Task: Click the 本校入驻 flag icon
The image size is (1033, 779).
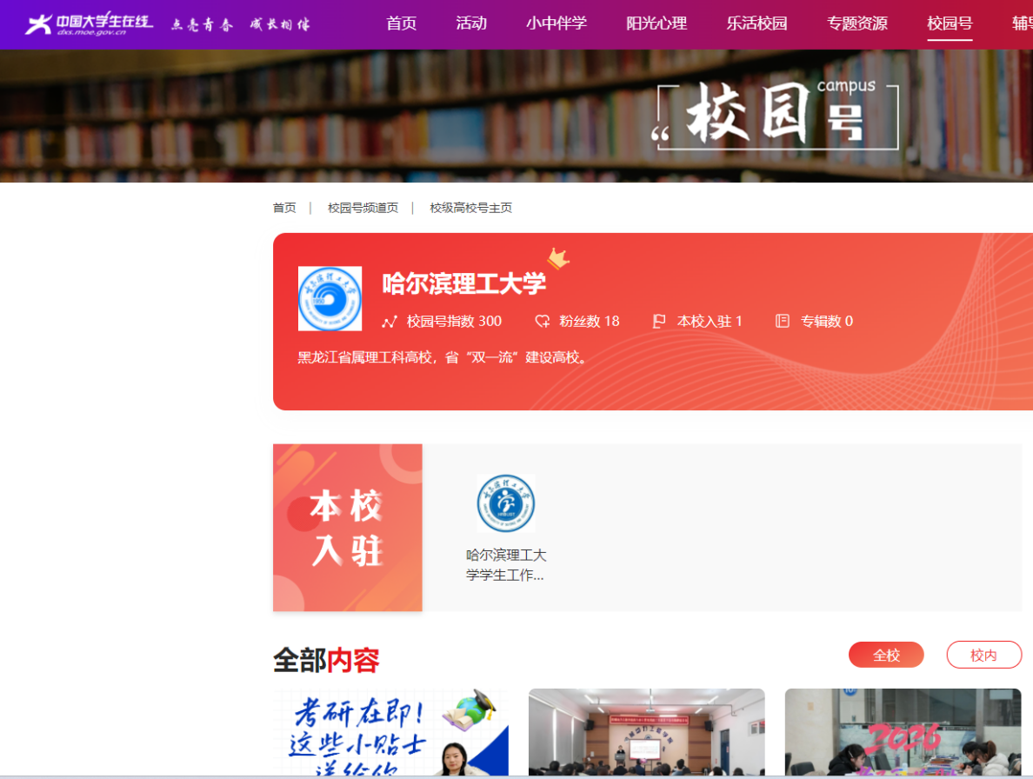Action: coord(659,322)
